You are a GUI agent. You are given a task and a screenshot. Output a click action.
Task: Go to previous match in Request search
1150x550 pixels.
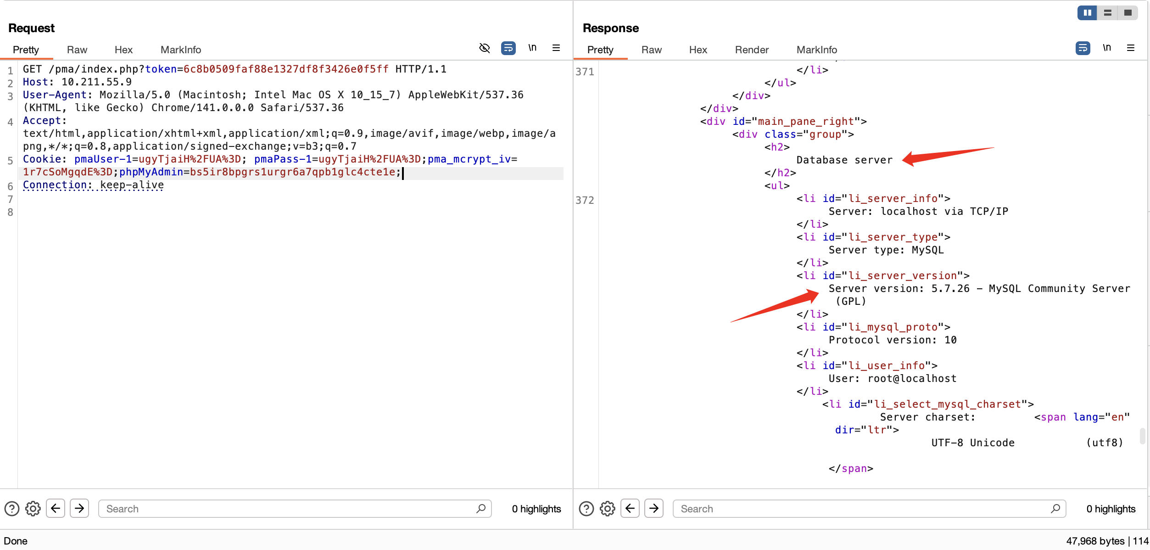click(56, 508)
